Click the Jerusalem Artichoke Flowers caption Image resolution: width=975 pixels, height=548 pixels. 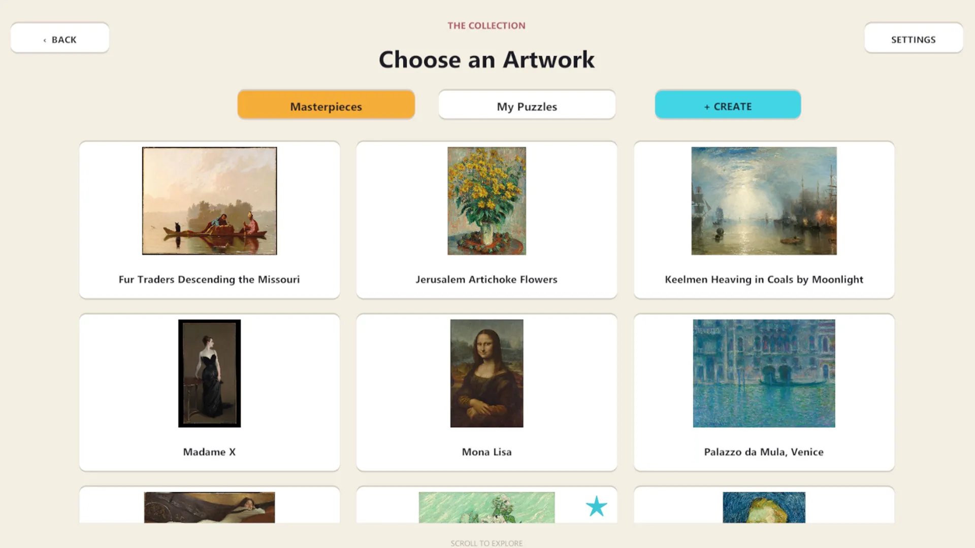pos(486,280)
